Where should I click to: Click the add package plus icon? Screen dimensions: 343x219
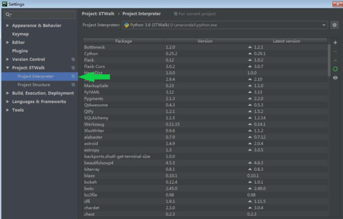tap(335, 43)
